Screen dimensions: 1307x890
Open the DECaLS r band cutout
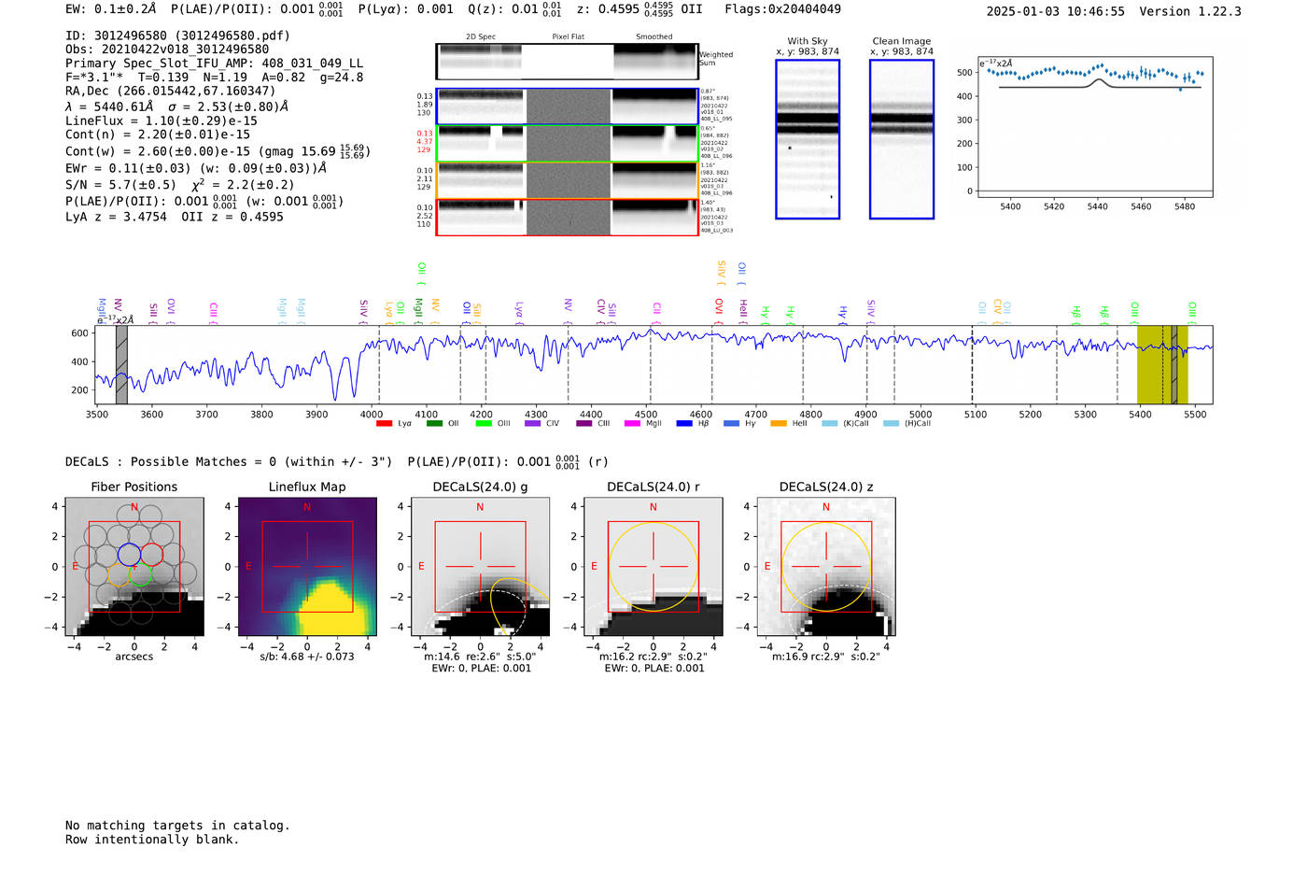(653, 567)
